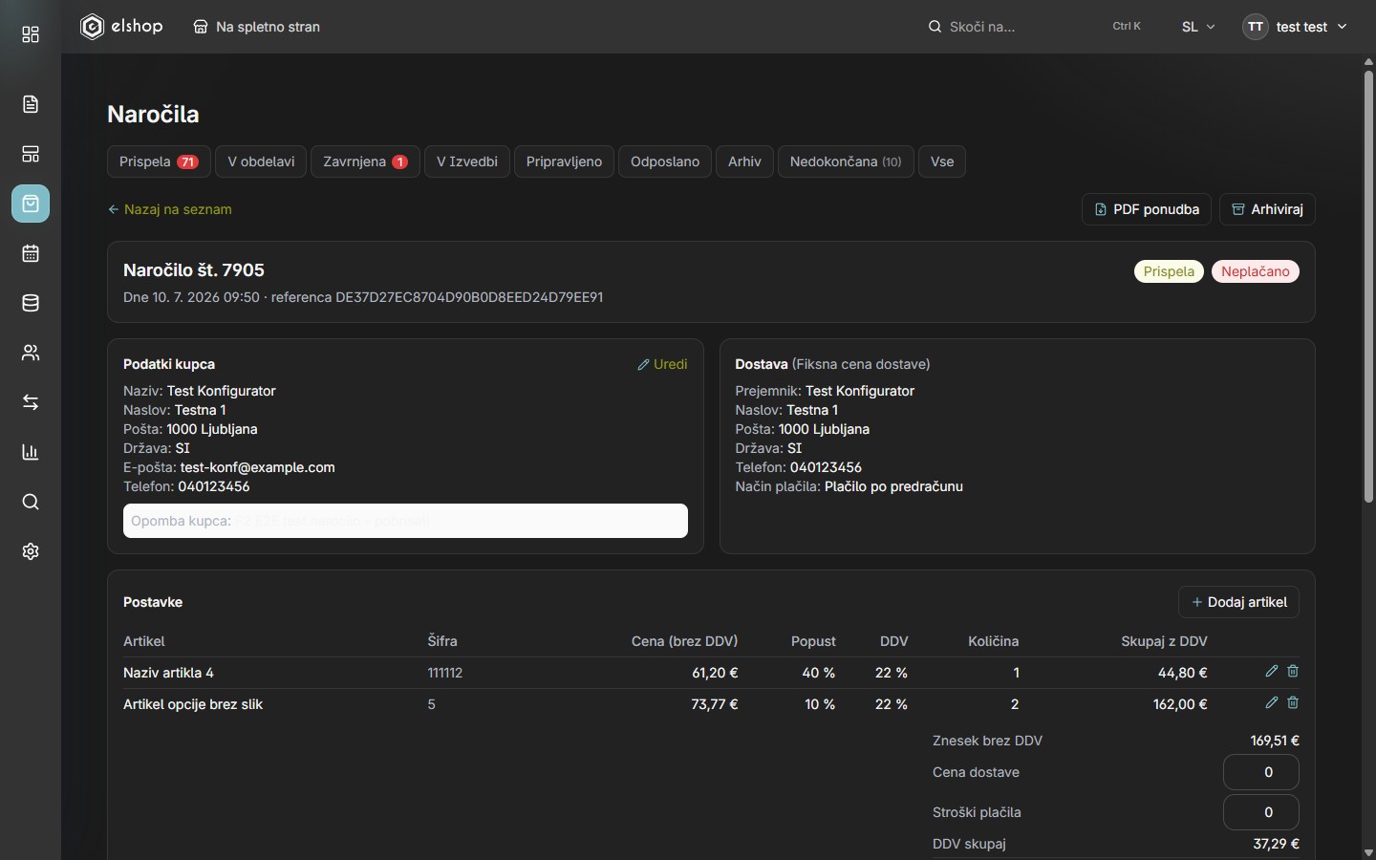Click the Arhiviraj button

[1267, 209]
